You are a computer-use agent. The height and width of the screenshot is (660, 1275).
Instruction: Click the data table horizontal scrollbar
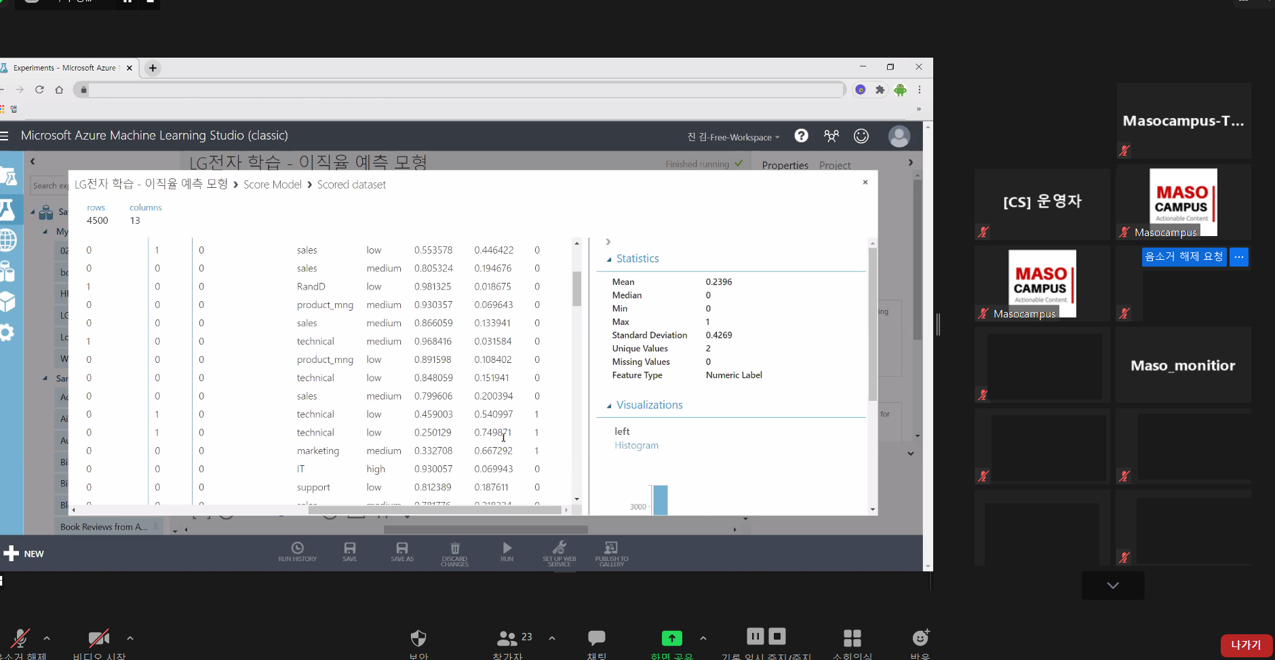click(x=434, y=510)
